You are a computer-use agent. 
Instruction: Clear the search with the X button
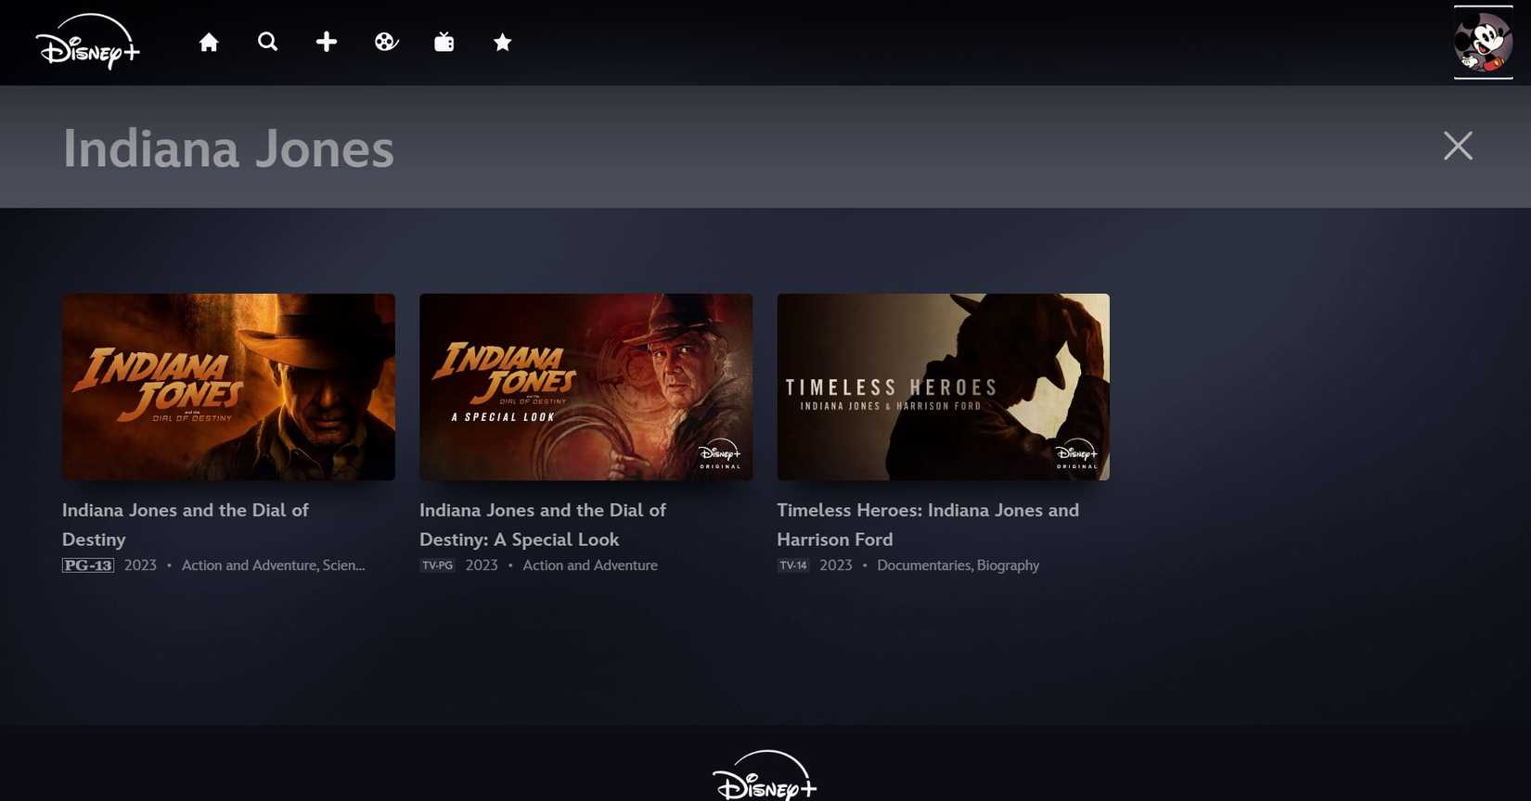tap(1458, 146)
